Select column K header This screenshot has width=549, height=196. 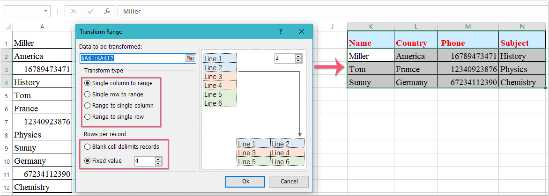tap(371, 27)
